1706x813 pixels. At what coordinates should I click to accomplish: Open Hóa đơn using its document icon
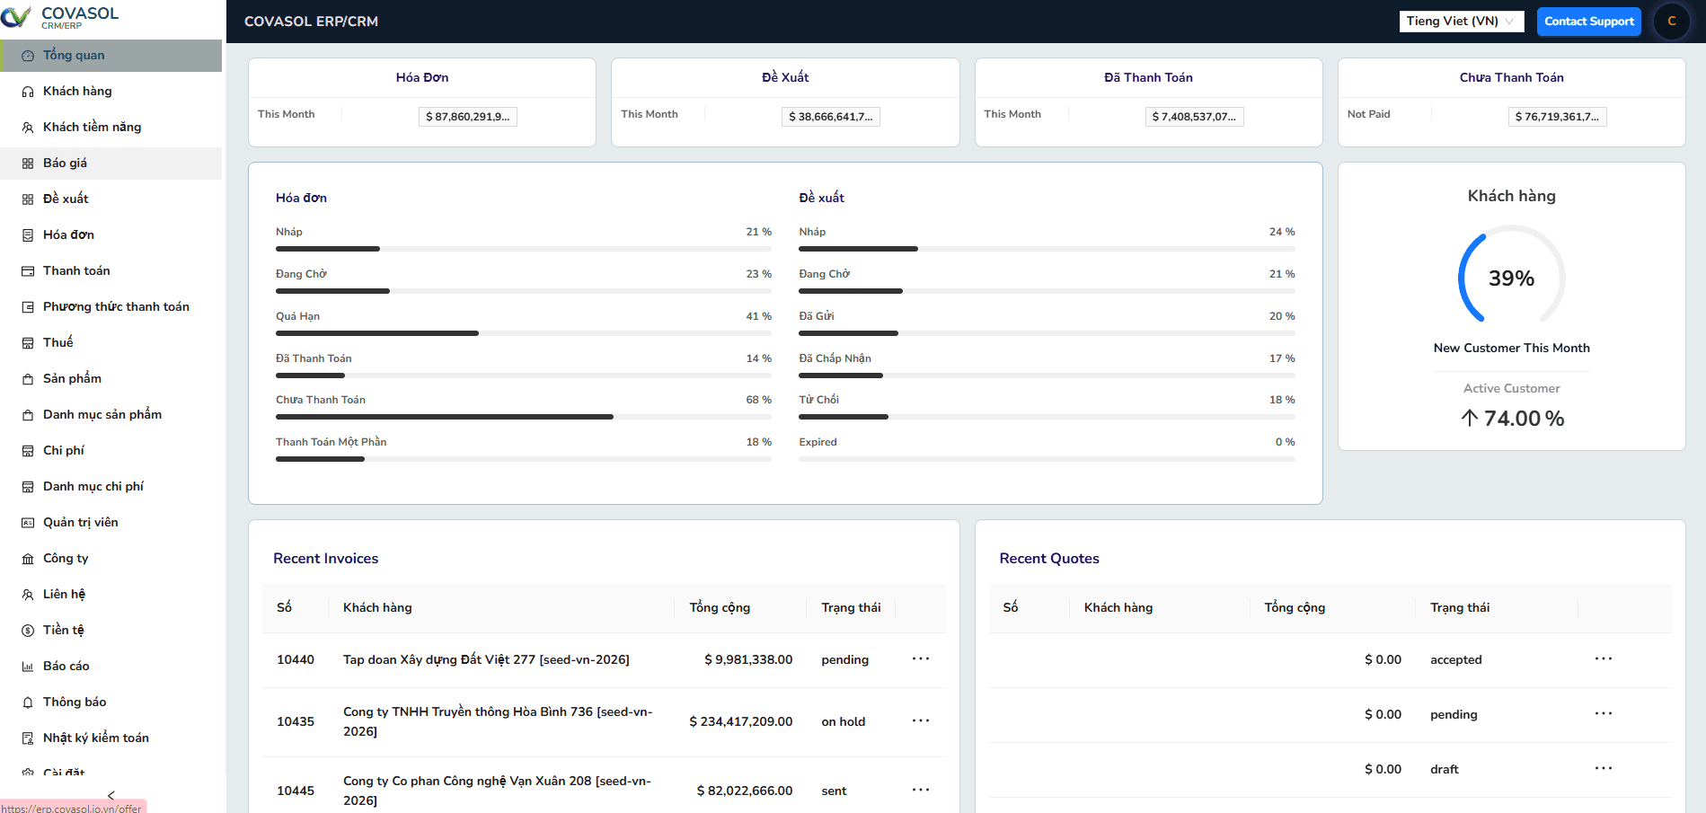[x=27, y=234]
